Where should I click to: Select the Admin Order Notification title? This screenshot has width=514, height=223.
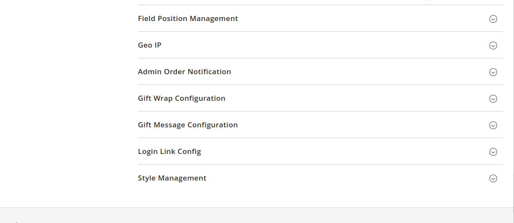pos(184,72)
